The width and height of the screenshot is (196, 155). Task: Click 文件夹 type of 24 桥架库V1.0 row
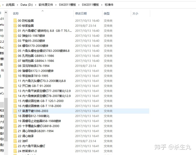tap(108, 151)
